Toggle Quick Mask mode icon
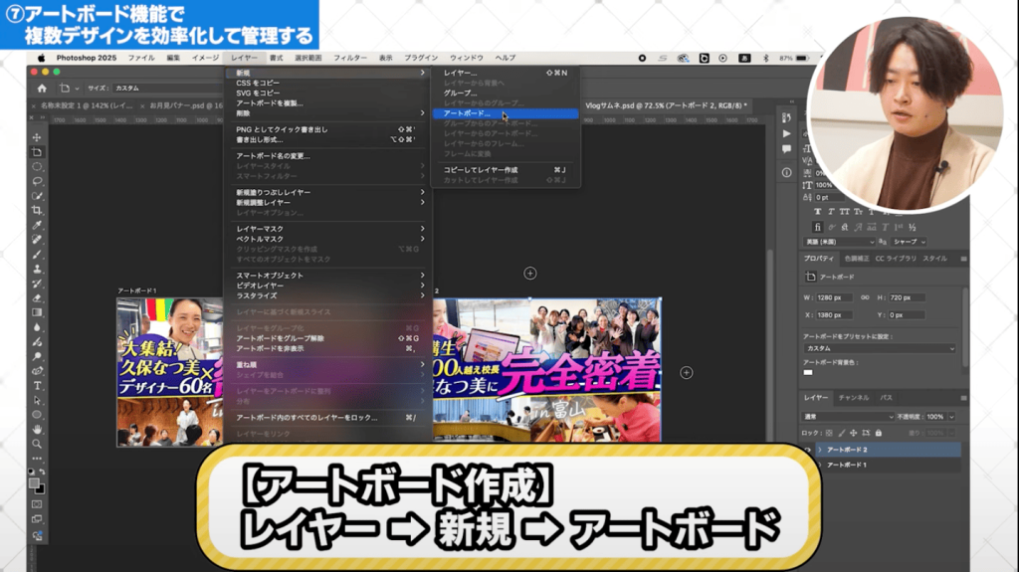 [37, 504]
